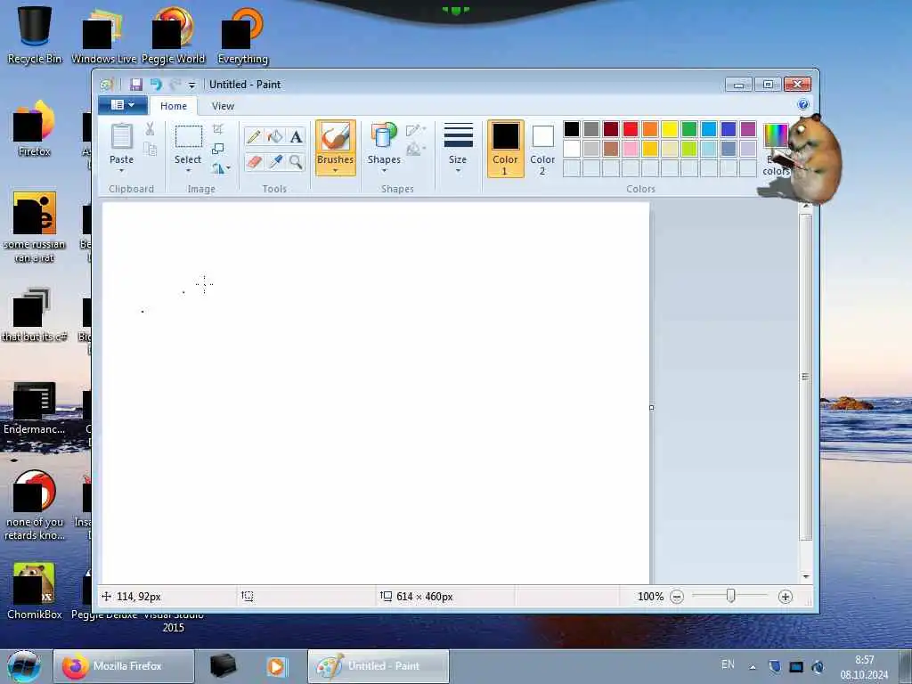Select the Fill with color bucket tool

(x=275, y=136)
